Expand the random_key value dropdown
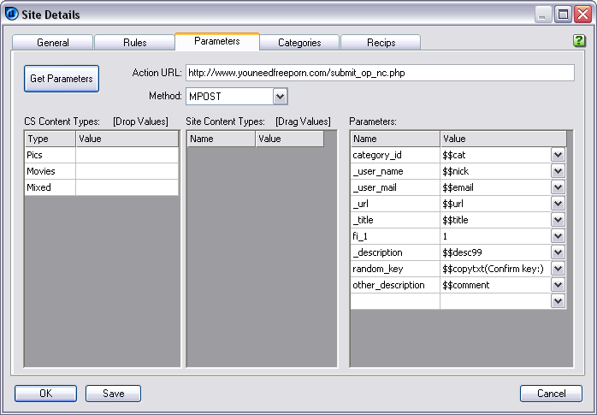This screenshot has width=597, height=415. (x=558, y=269)
